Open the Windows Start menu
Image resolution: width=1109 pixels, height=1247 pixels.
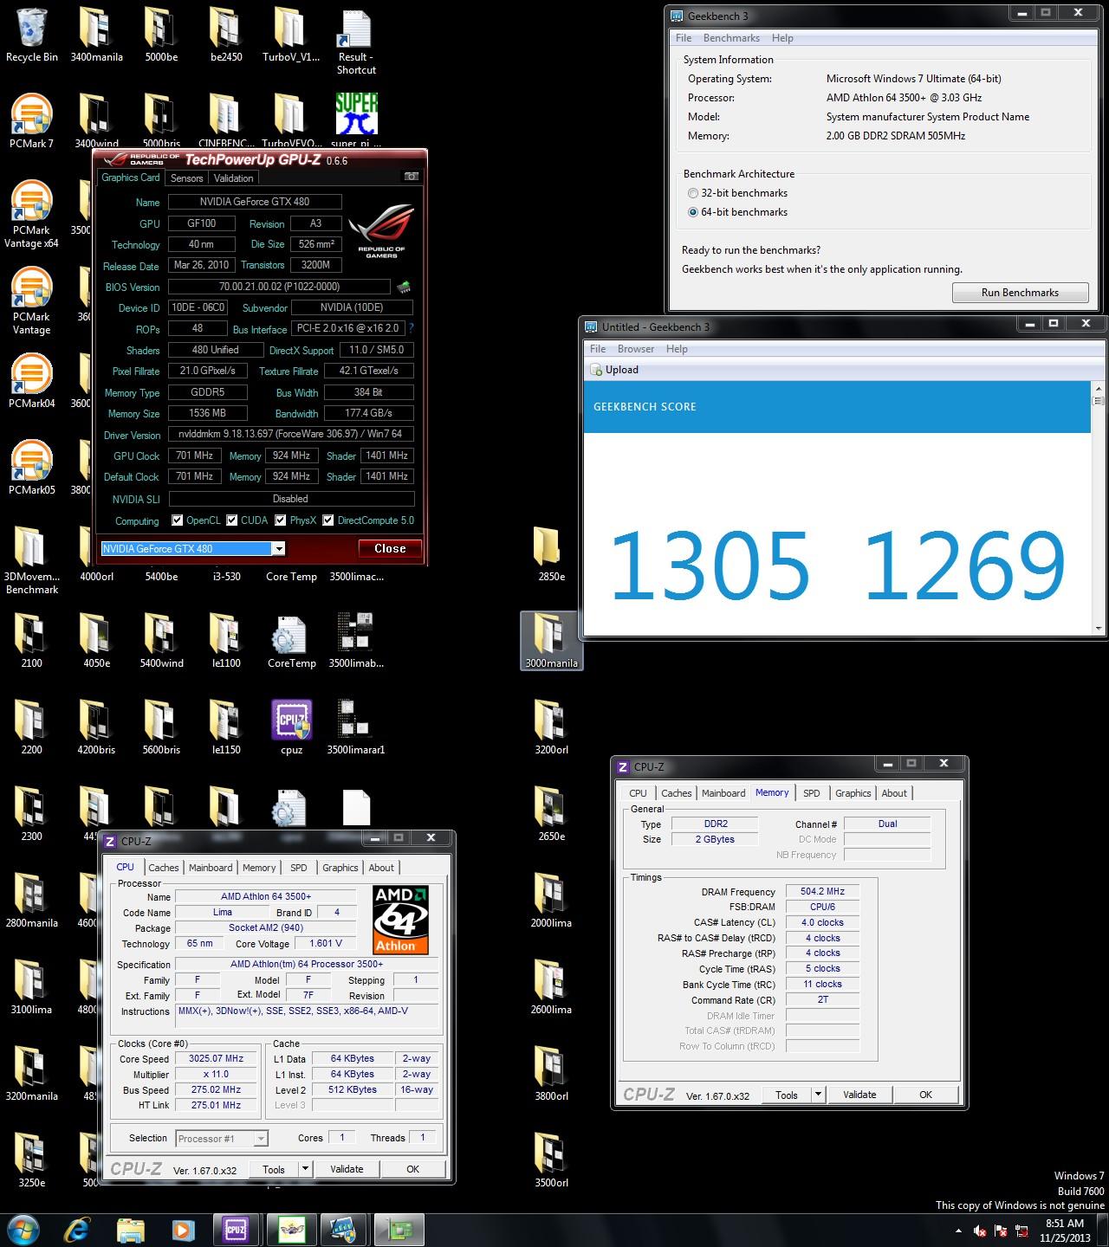click(24, 1230)
